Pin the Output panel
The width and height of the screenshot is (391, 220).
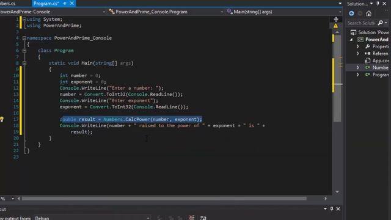tap(332, 209)
